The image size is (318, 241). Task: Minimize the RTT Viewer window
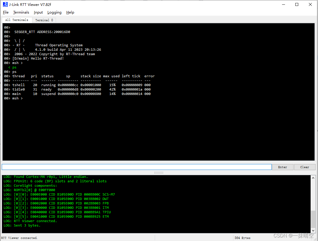284,4
